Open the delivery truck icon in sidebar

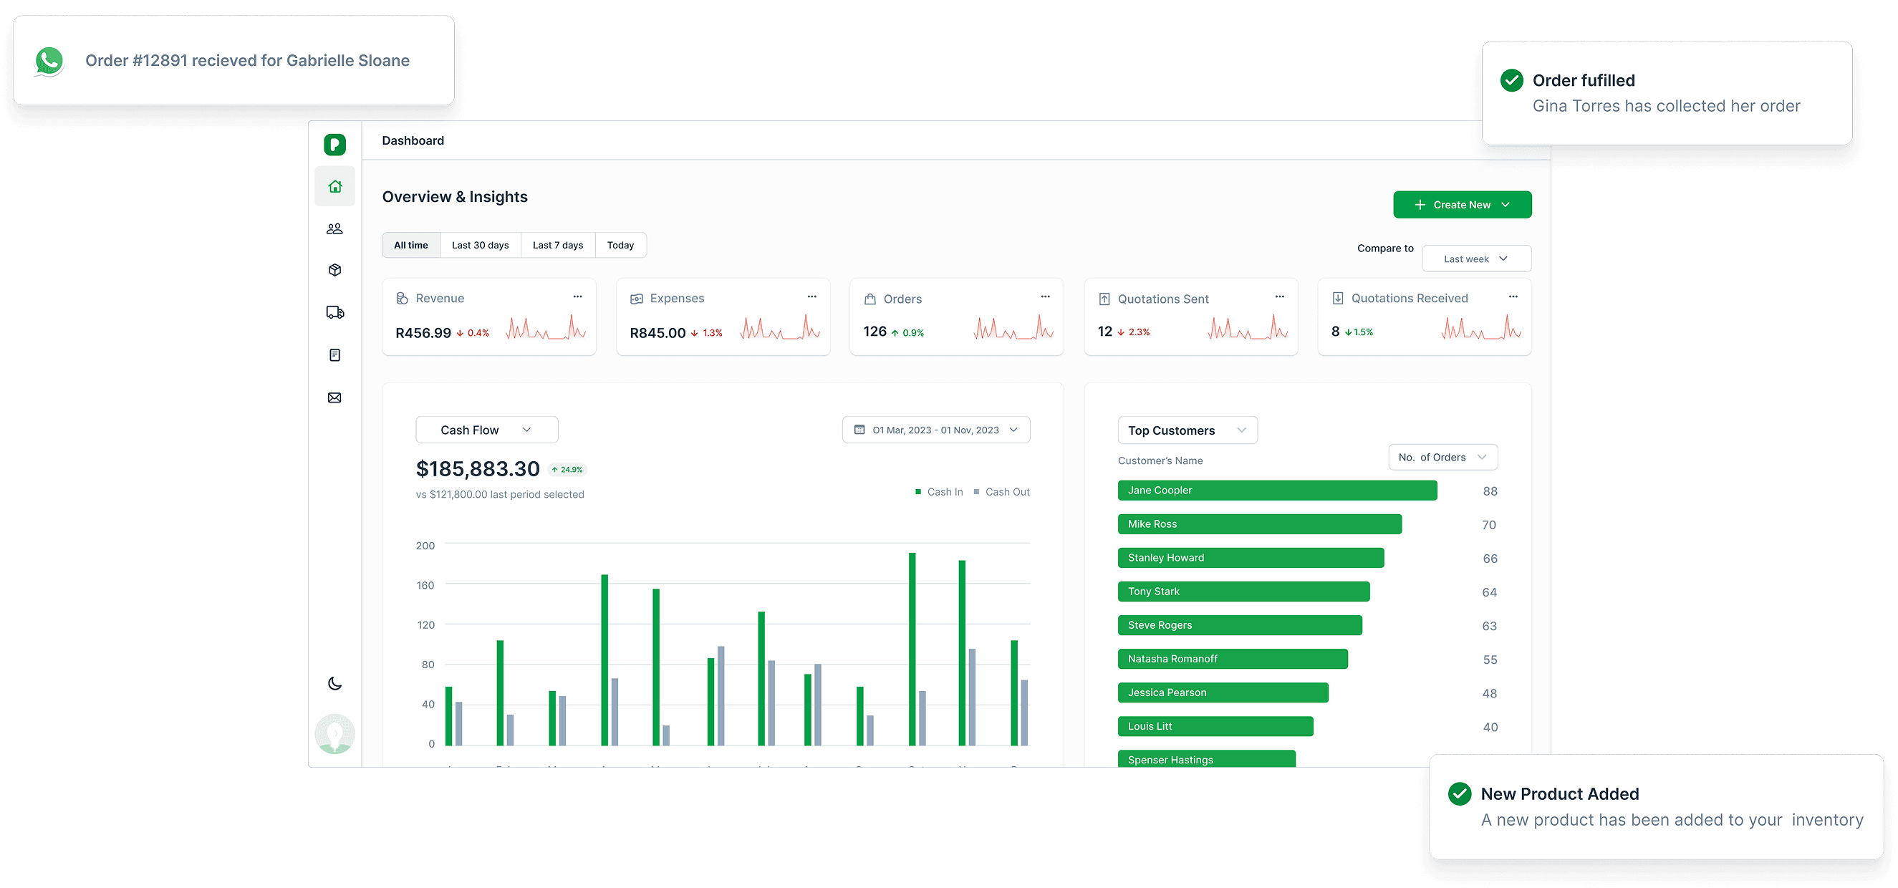point(335,312)
